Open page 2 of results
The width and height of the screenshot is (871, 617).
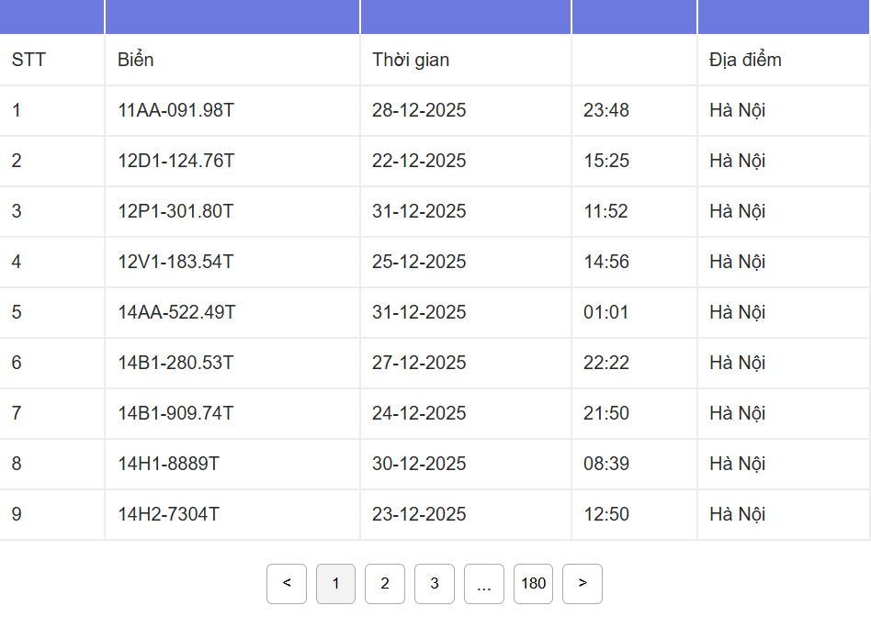click(385, 583)
